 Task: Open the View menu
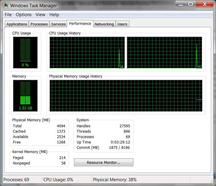point(40,15)
